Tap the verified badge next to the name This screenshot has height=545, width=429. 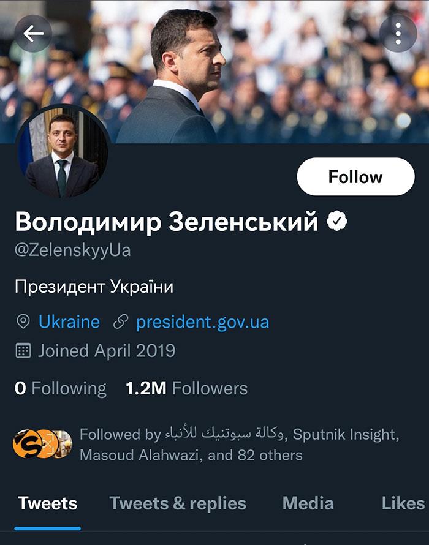tap(336, 221)
